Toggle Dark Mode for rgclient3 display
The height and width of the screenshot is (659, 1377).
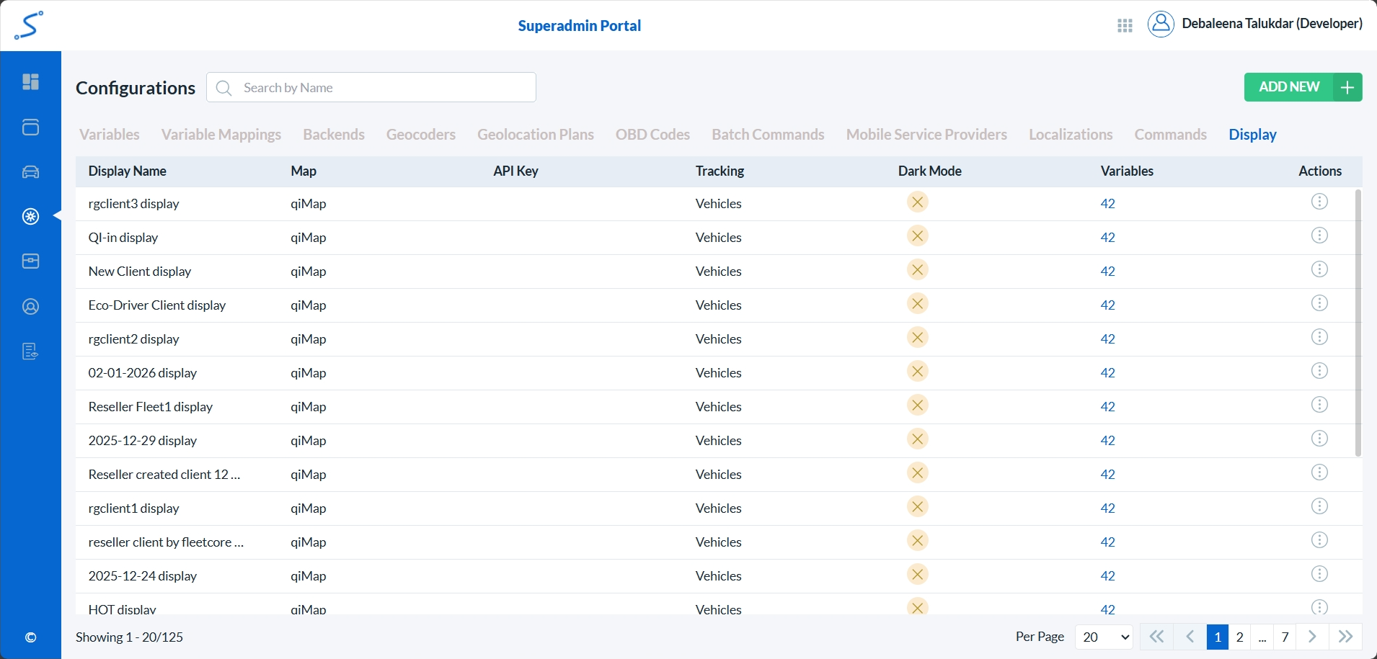(917, 202)
